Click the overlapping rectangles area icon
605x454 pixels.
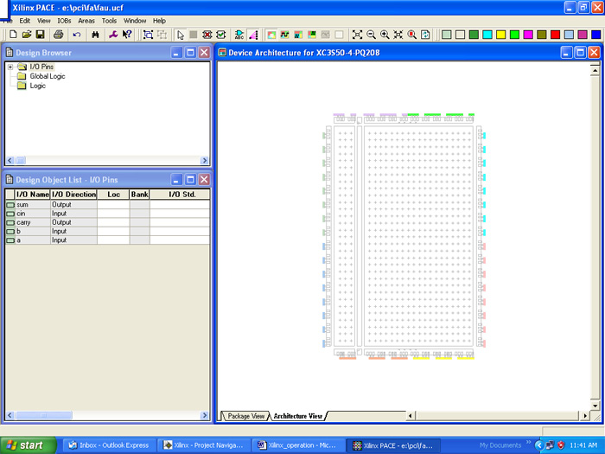[148, 35]
